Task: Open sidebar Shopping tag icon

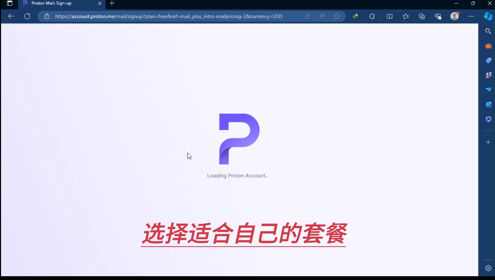Action: 488,60
